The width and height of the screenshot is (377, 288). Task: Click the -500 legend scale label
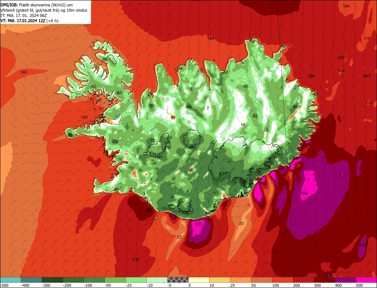coord(4,285)
